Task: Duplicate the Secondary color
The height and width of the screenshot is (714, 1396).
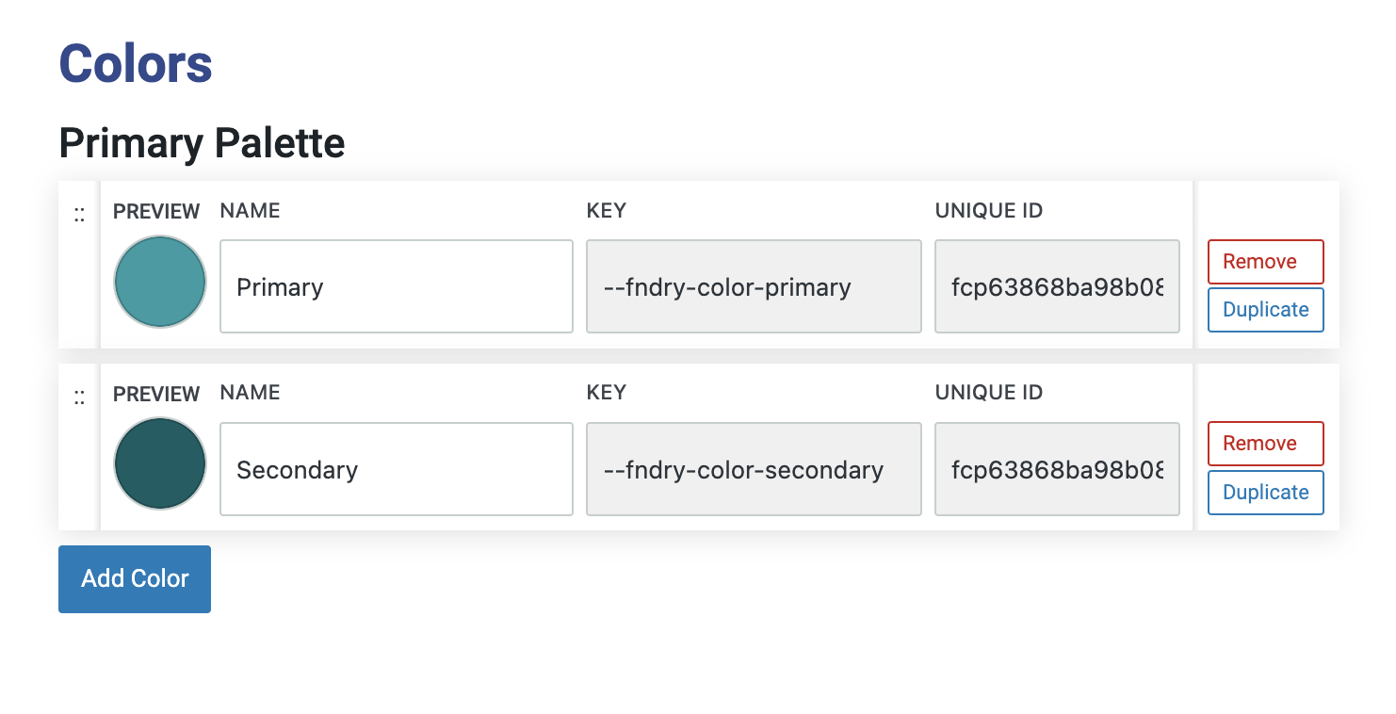Action: pyautogui.click(x=1265, y=493)
